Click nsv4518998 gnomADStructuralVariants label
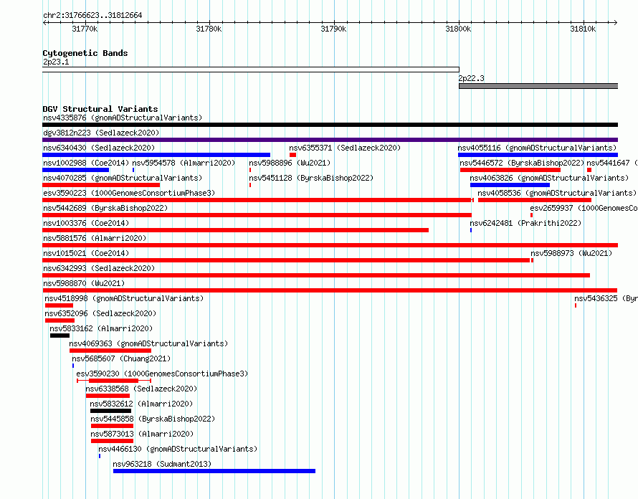This screenshot has width=638, height=499. point(124,298)
